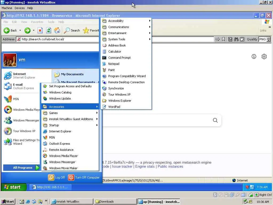The width and height of the screenshot is (273, 205).
Task: Click the address bar URL field
Action: pos(115,39)
